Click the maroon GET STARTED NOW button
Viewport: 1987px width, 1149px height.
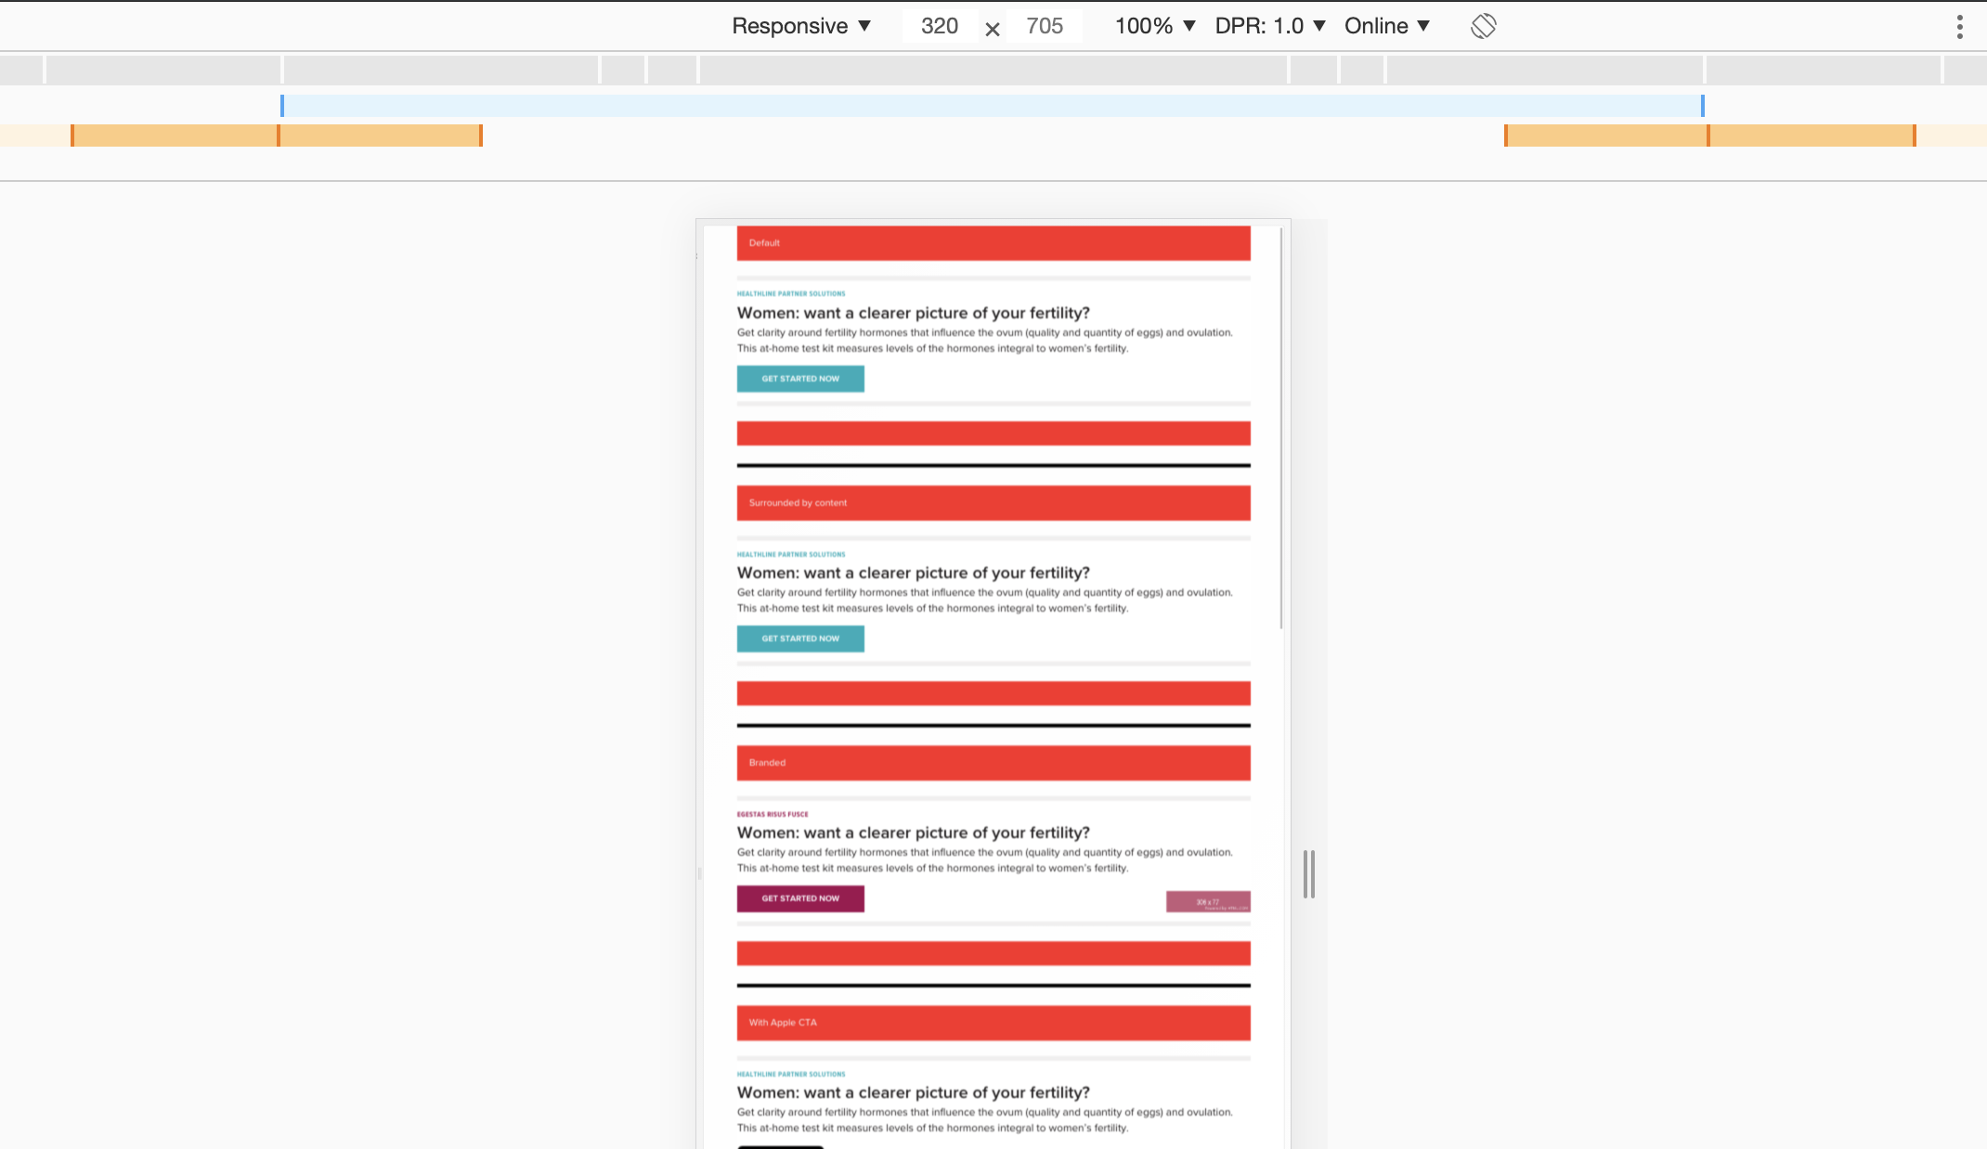(800, 898)
